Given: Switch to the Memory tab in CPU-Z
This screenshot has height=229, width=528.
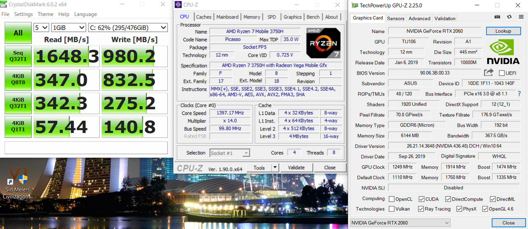Looking at the screenshot, I should pos(252,17).
